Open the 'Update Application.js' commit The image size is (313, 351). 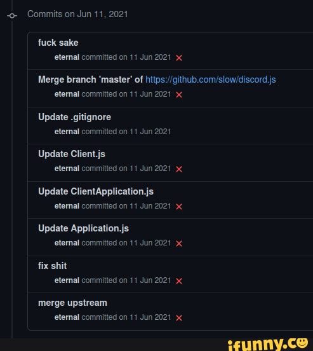click(x=83, y=228)
